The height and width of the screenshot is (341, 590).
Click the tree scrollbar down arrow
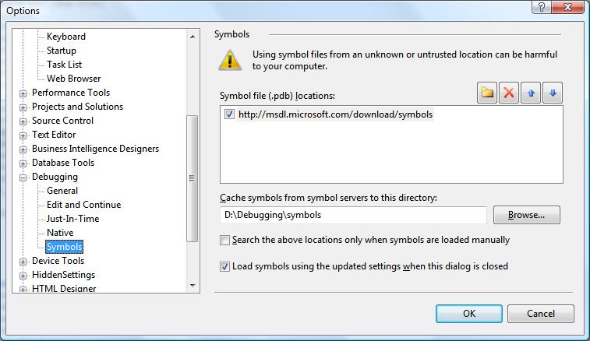[193, 286]
